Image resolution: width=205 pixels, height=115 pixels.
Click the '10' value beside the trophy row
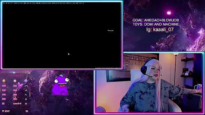(x=27, y=111)
